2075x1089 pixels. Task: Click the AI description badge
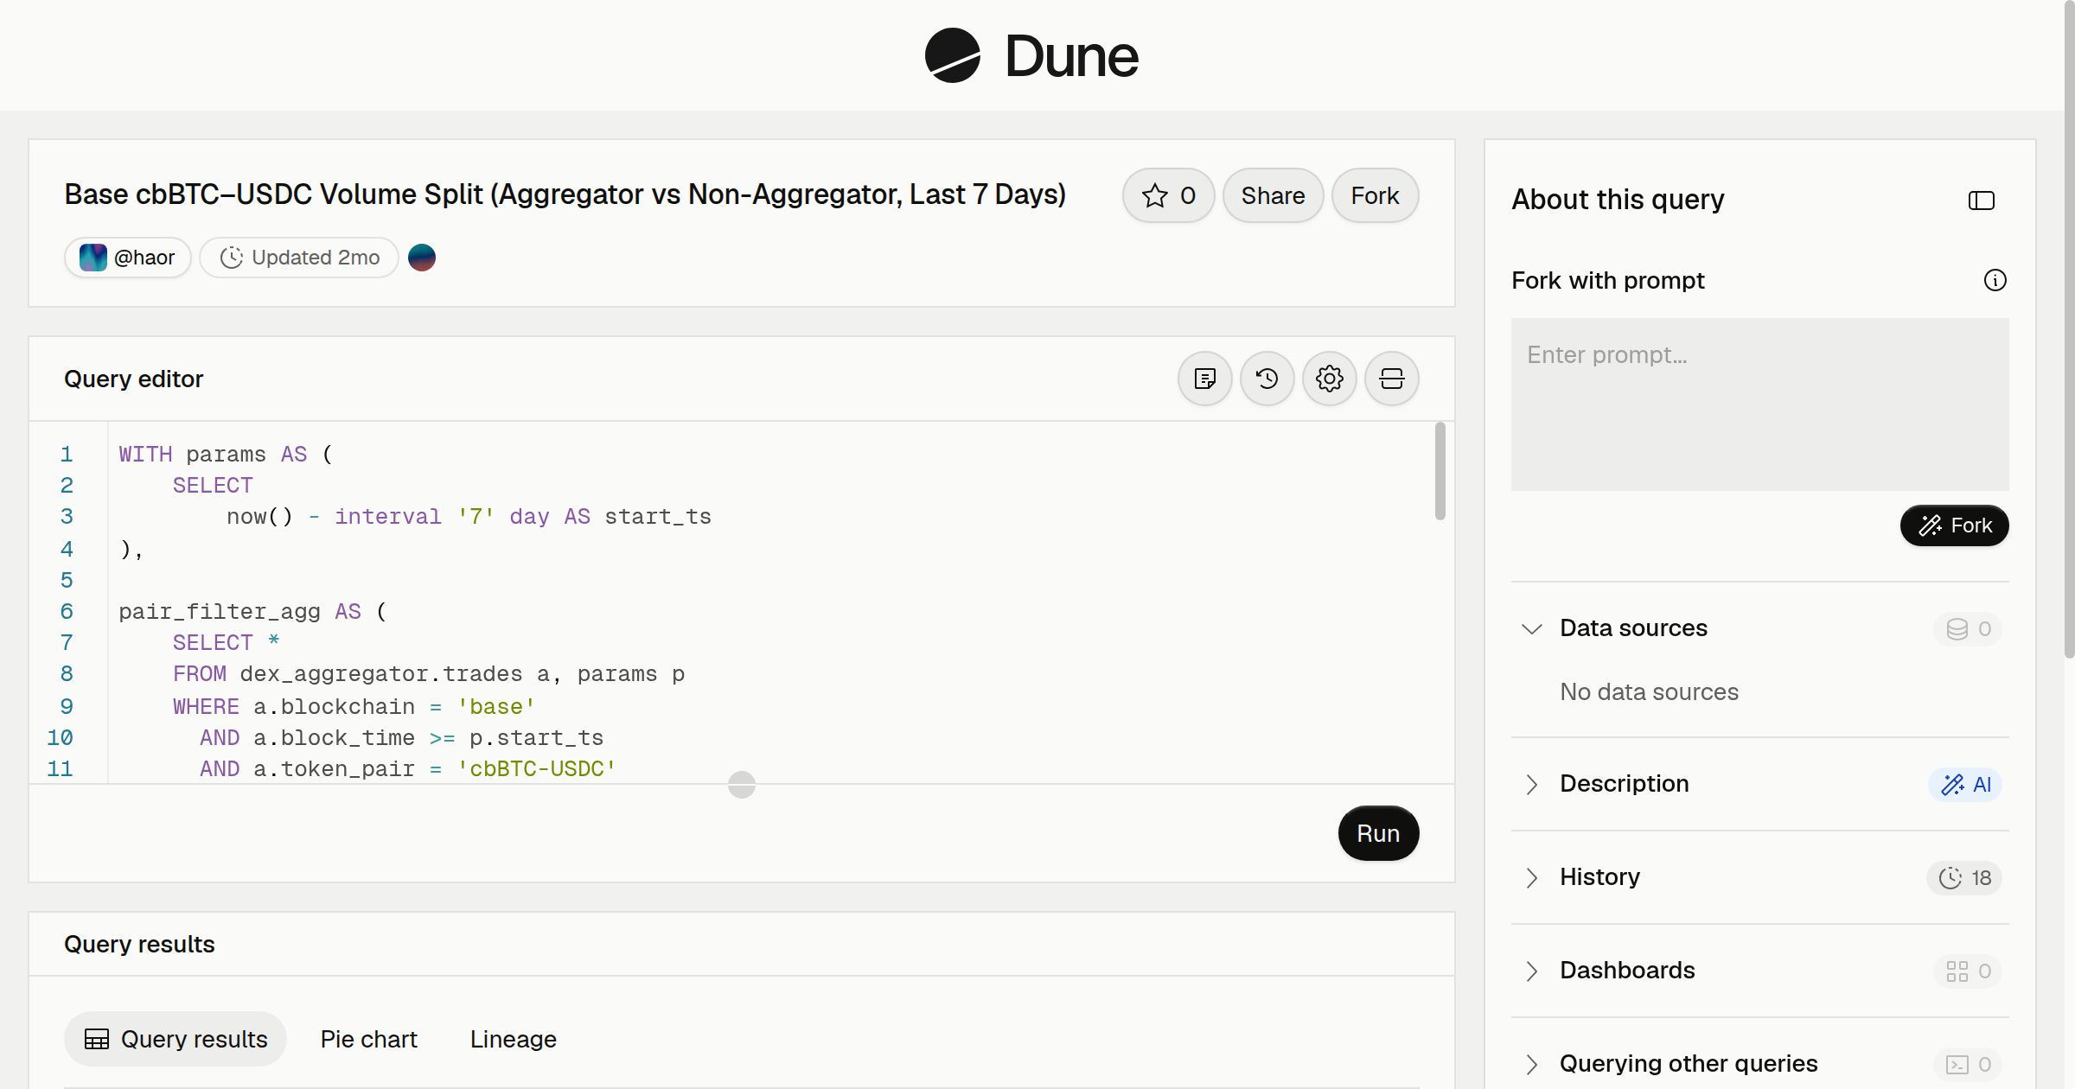coord(1965,785)
